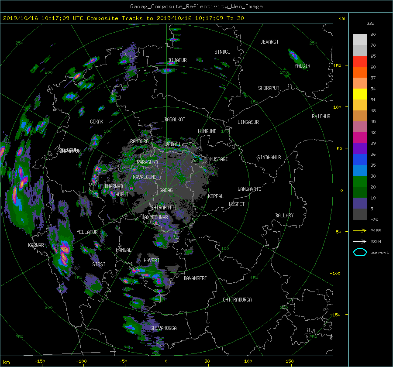393x367 pixels.
Task: Click the title Gadag_Composite_Reflectivity_Web_Image
Action: tap(196, 7)
